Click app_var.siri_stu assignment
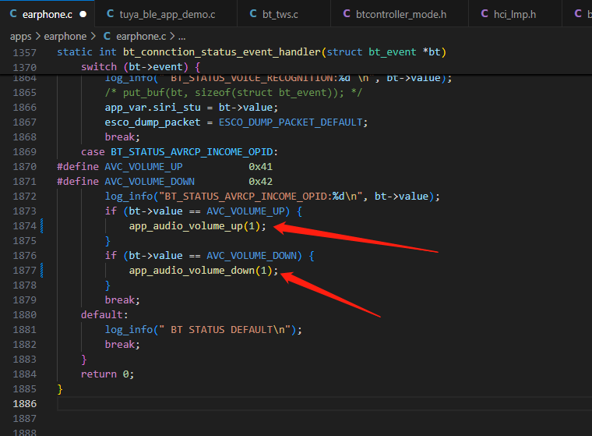 coord(192,108)
